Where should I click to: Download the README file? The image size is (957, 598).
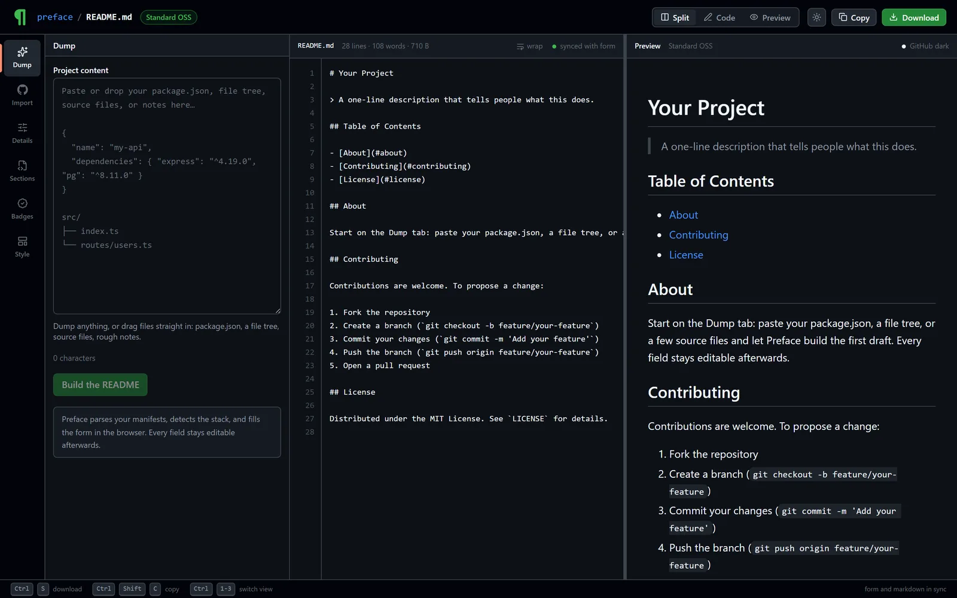point(913,17)
